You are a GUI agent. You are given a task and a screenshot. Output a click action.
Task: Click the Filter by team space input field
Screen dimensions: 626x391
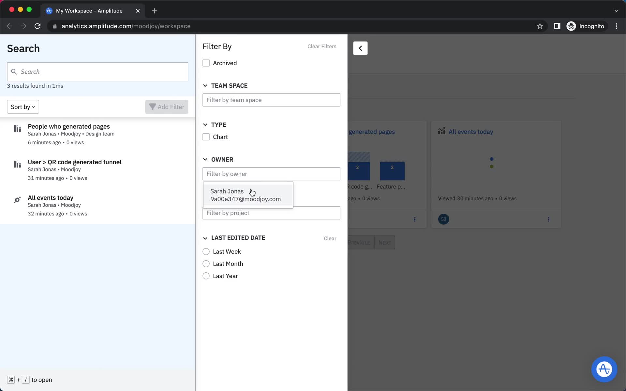[x=271, y=100]
